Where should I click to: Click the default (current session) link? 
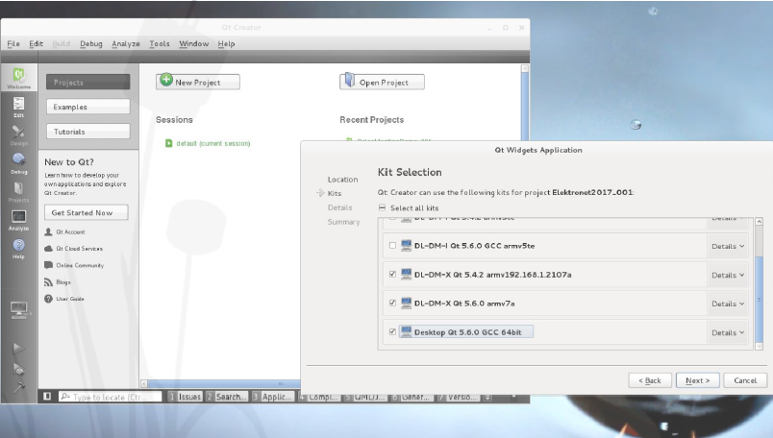pos(213,143)
